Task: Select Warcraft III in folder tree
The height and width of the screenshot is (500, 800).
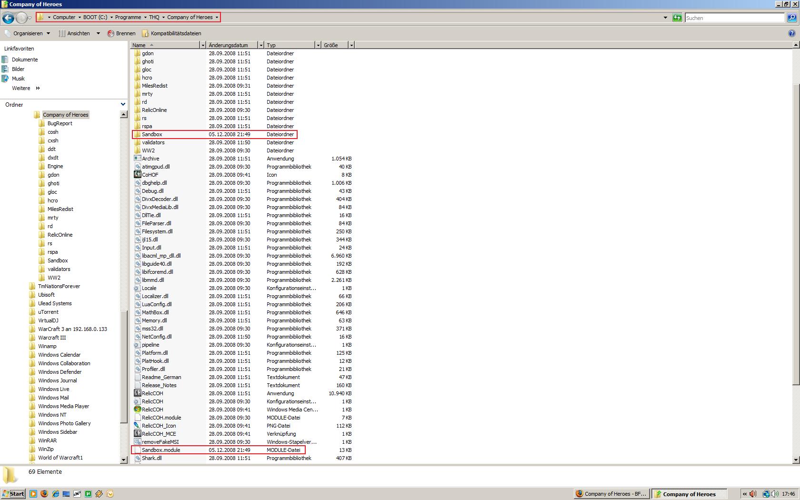Action: pyautogui.click(x=52, y=338)
